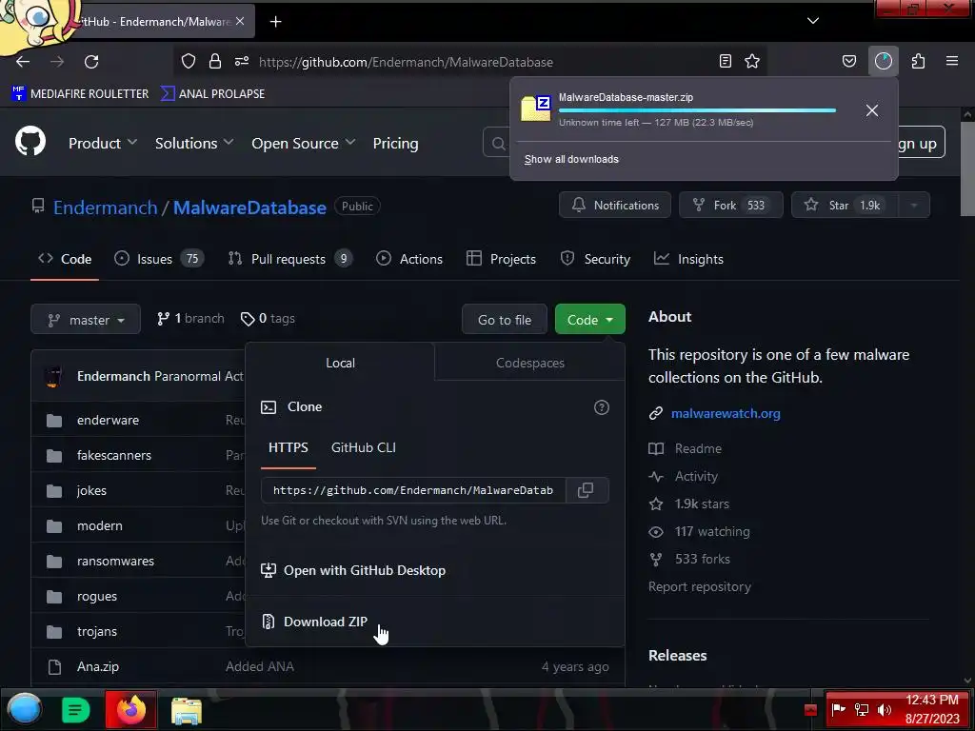Viewport: 975px width, 731px height.
Task: Click the Report repository link
Action: click(x=700, y=586)
